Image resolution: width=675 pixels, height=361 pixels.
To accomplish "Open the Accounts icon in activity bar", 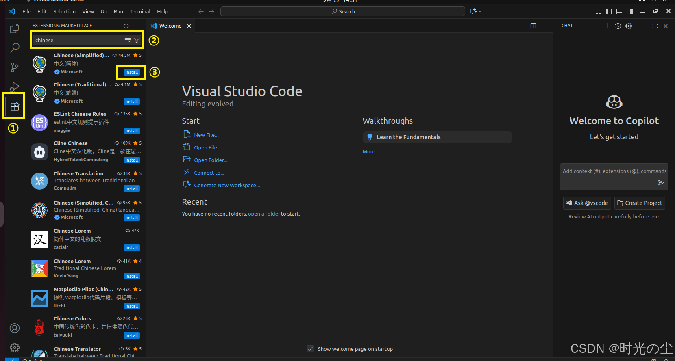I will pyautogui.click(x=15, y=328).
